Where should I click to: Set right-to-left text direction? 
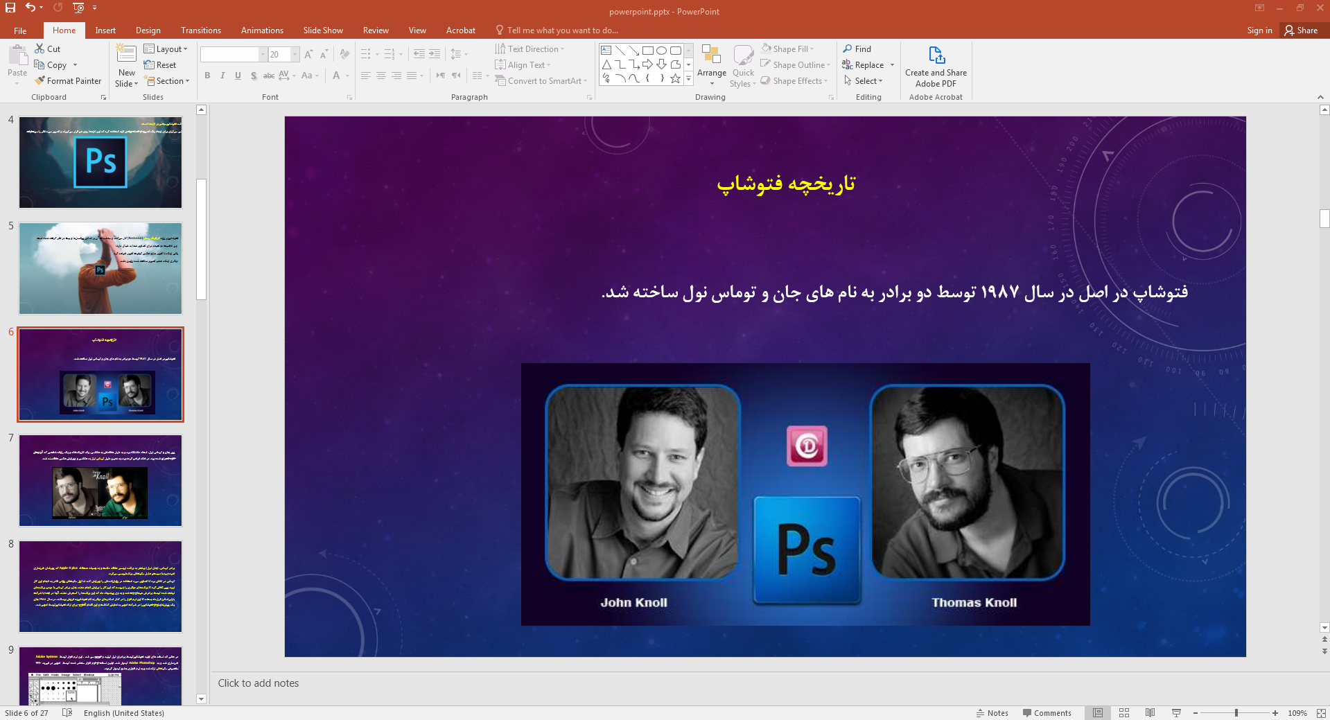[456, 76]
